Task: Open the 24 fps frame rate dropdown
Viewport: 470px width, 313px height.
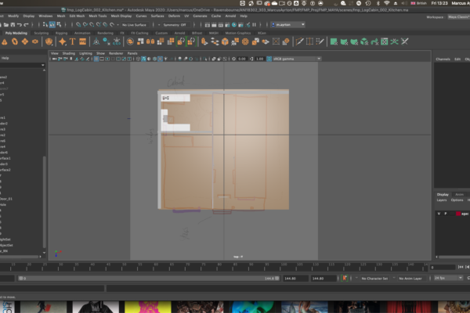Action: [x=448, y=278]
